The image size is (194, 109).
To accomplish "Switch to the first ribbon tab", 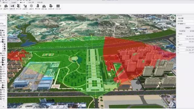I will pyautogui.click(x=5, y=2).
